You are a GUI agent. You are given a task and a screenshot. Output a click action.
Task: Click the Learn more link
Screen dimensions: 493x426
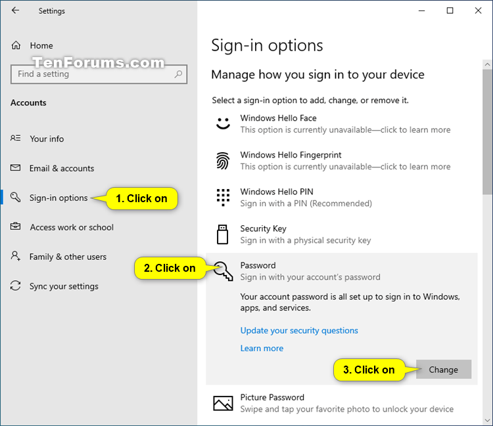point(262,348)
